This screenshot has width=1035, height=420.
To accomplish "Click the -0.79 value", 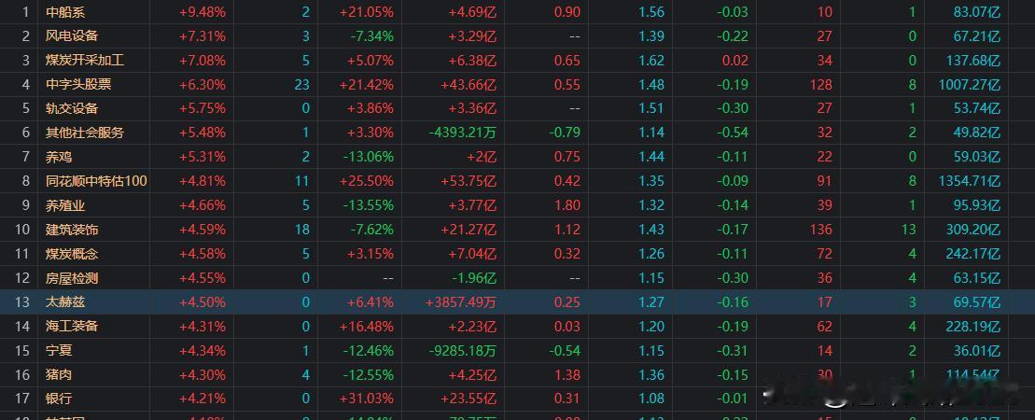I will pyautogui.click(x=565, y=133).
